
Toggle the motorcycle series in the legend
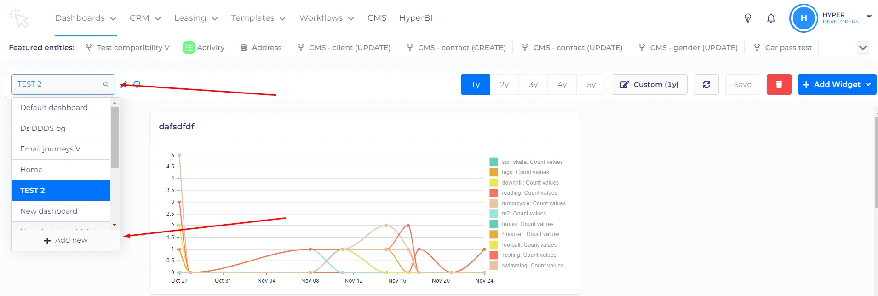tap(528, 203)
